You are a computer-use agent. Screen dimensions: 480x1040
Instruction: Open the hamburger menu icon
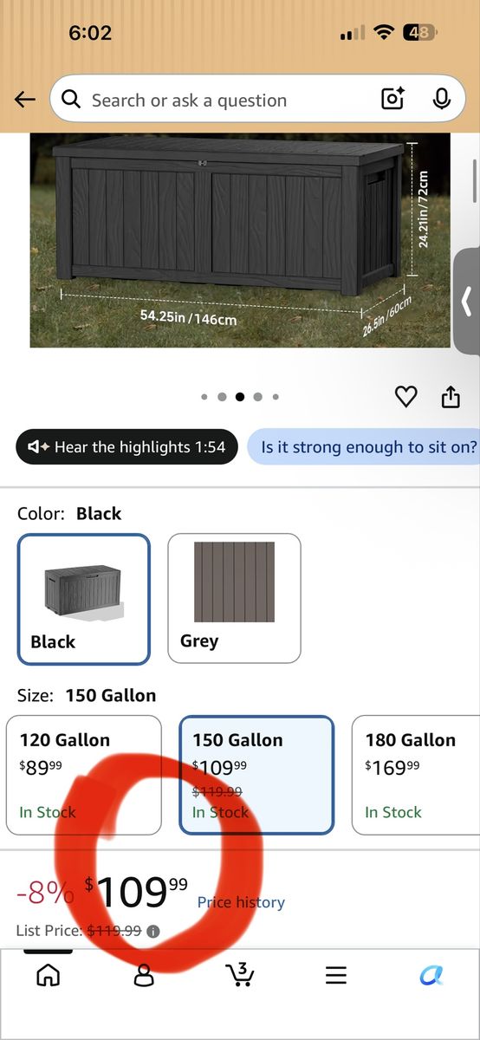click(x=336, y=975)
